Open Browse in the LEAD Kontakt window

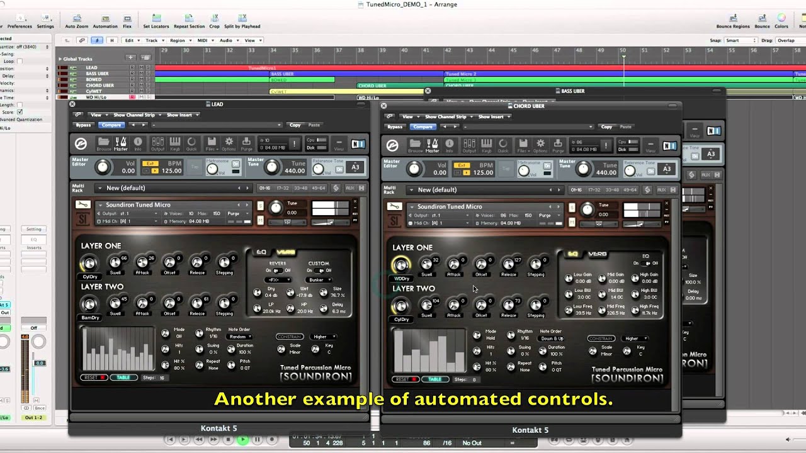[104, 144]
